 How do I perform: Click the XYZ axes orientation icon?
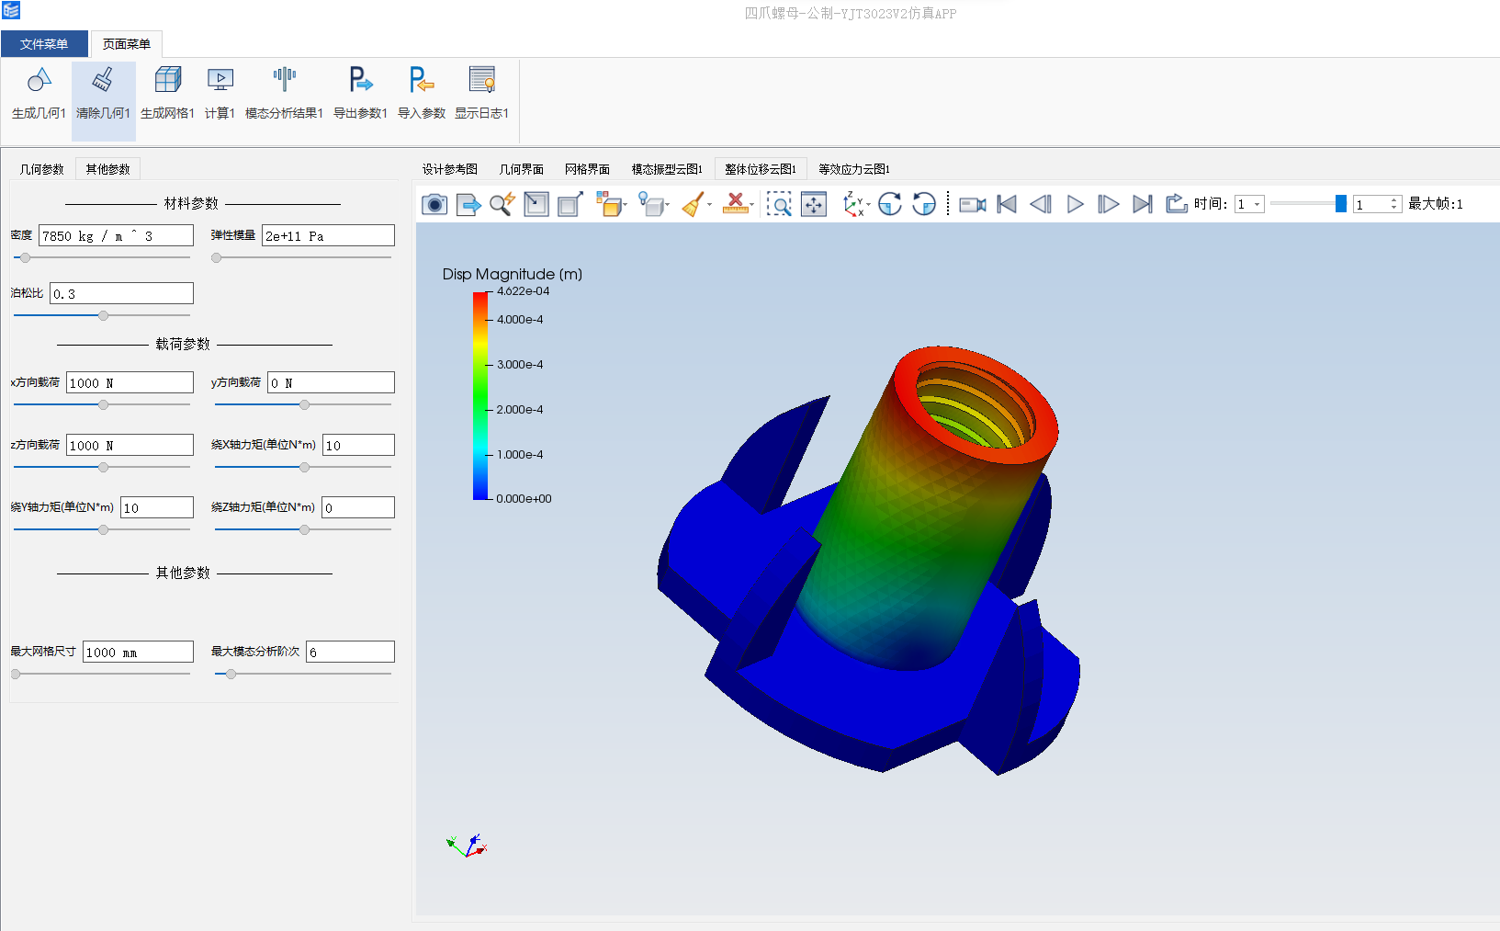(x=853, y=204)
